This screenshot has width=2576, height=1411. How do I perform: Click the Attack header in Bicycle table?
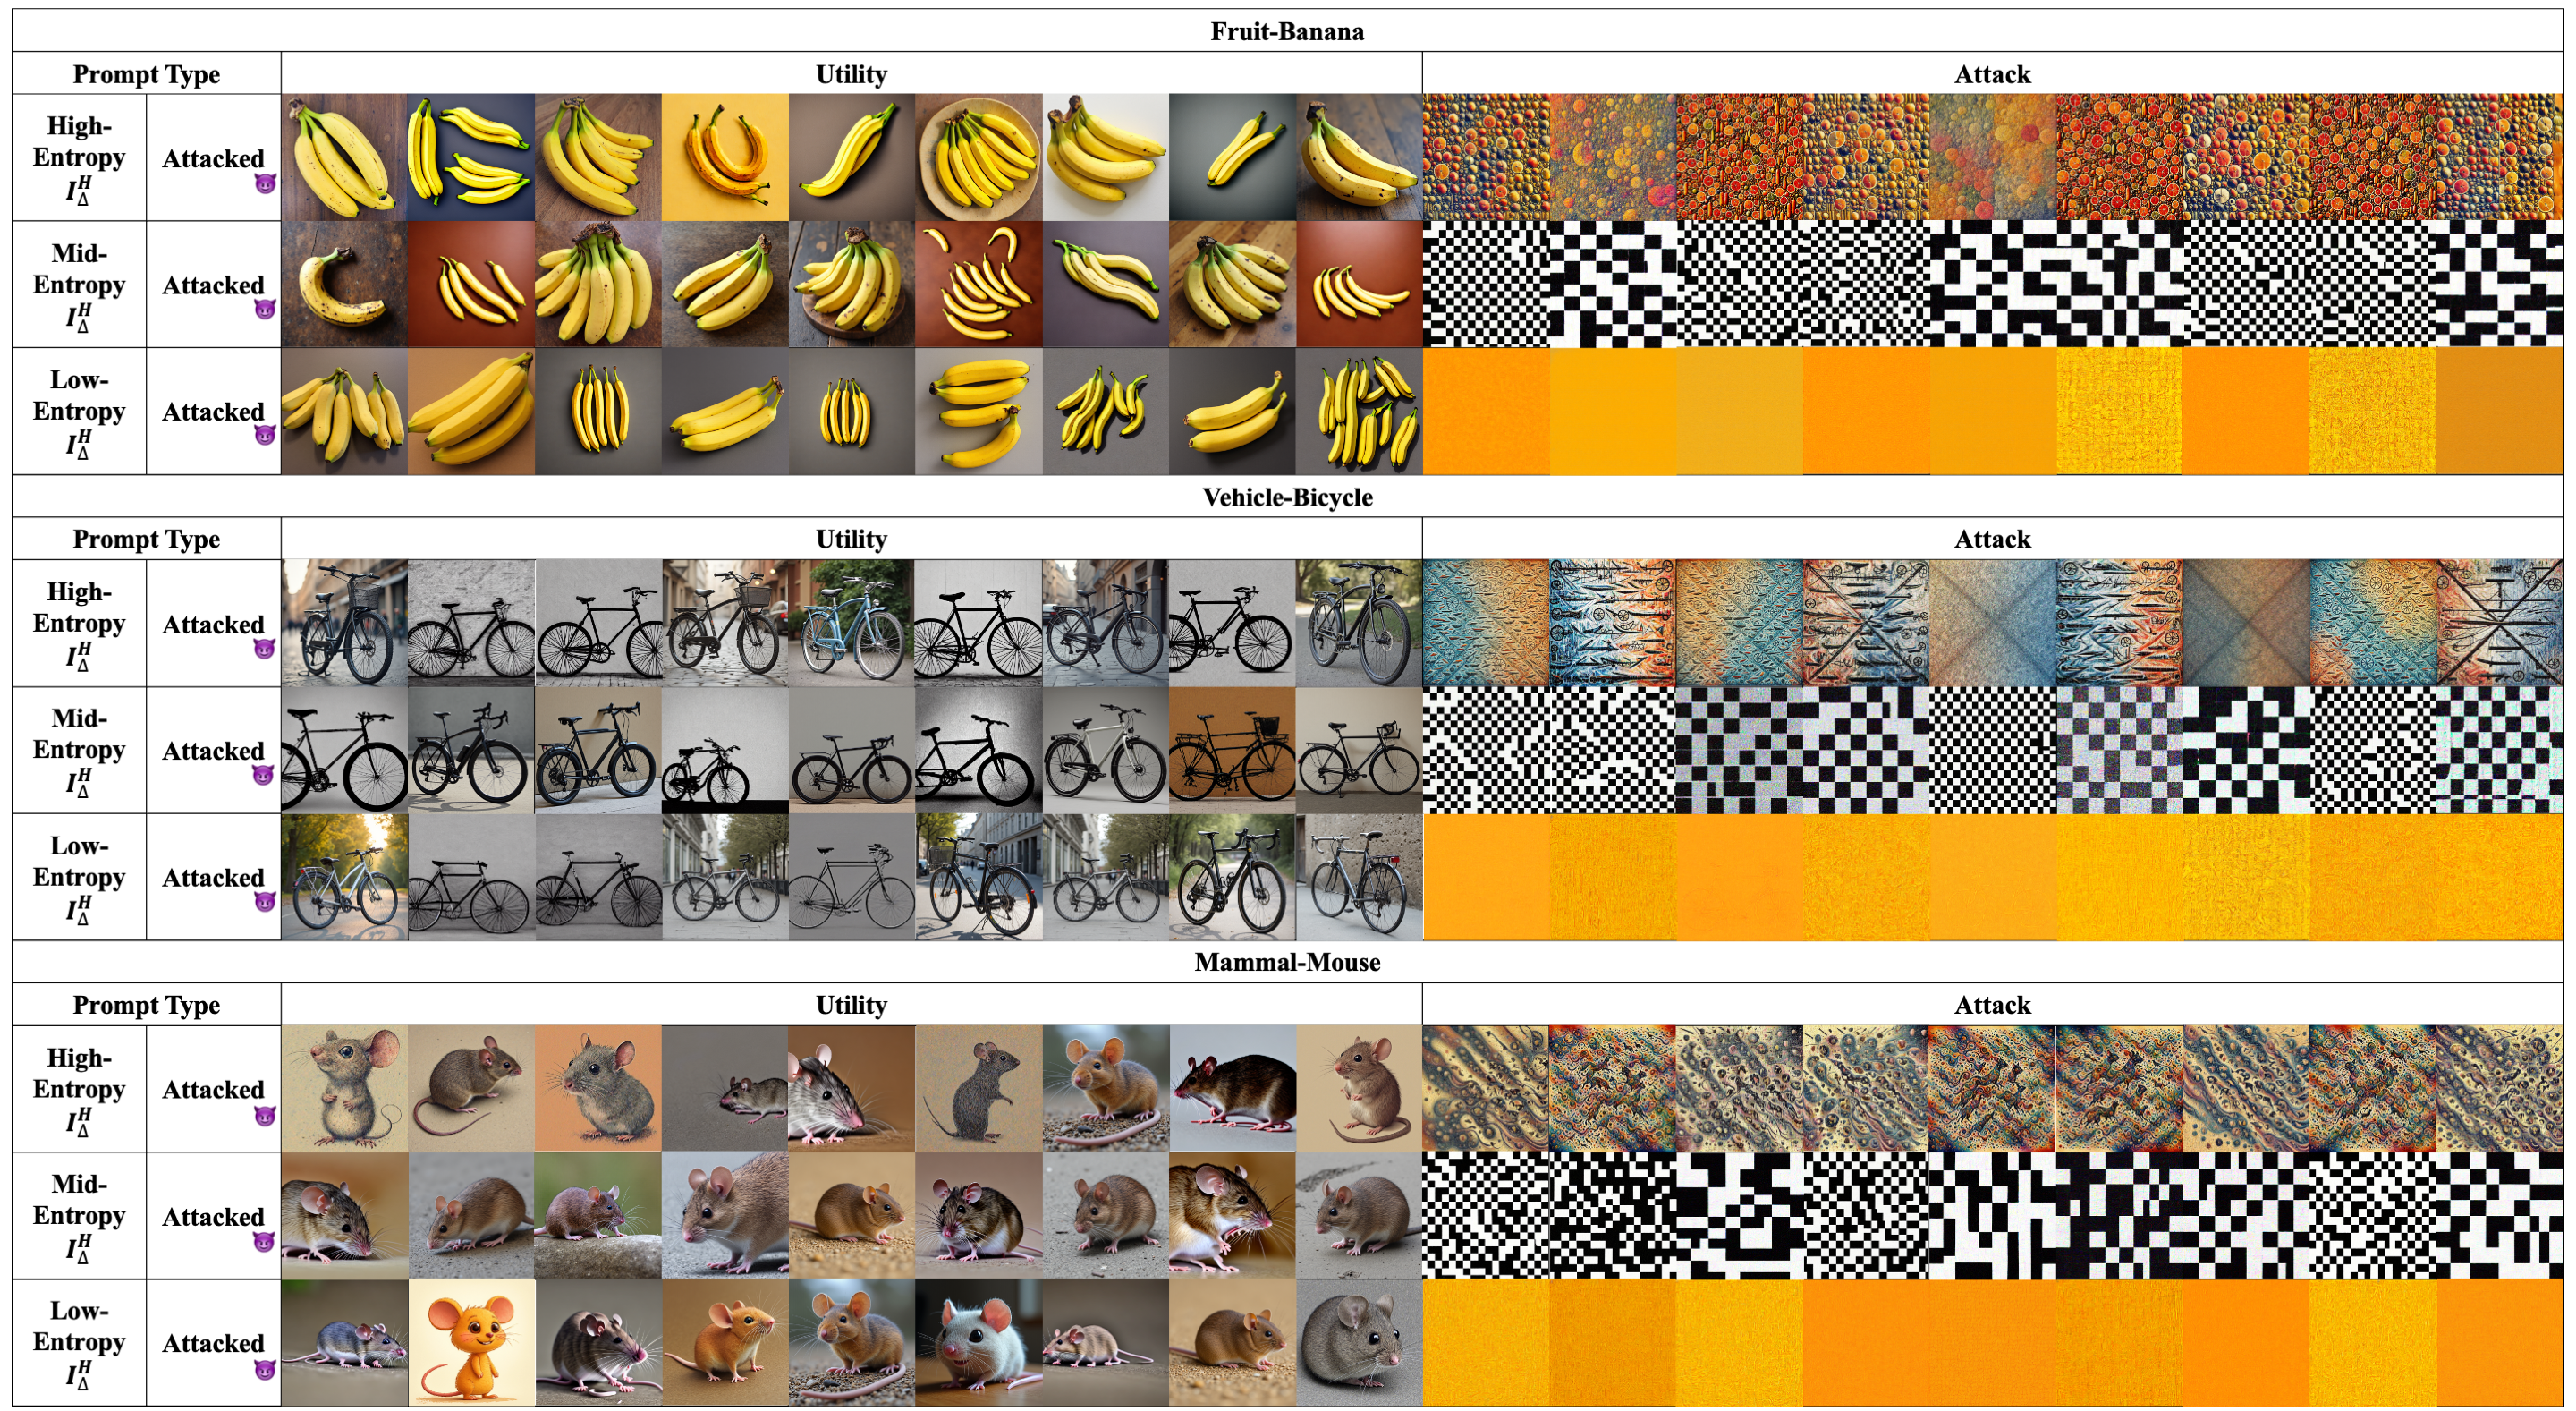coord(1992,539)
